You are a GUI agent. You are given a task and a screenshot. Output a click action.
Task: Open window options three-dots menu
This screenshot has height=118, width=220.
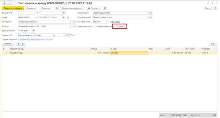point(212,3)
